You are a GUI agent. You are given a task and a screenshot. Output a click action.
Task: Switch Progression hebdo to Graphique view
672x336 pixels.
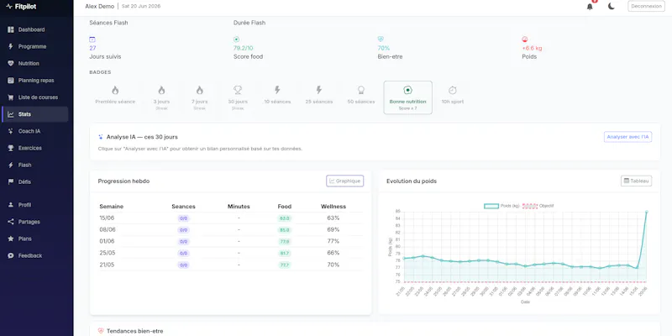point(345,181)
